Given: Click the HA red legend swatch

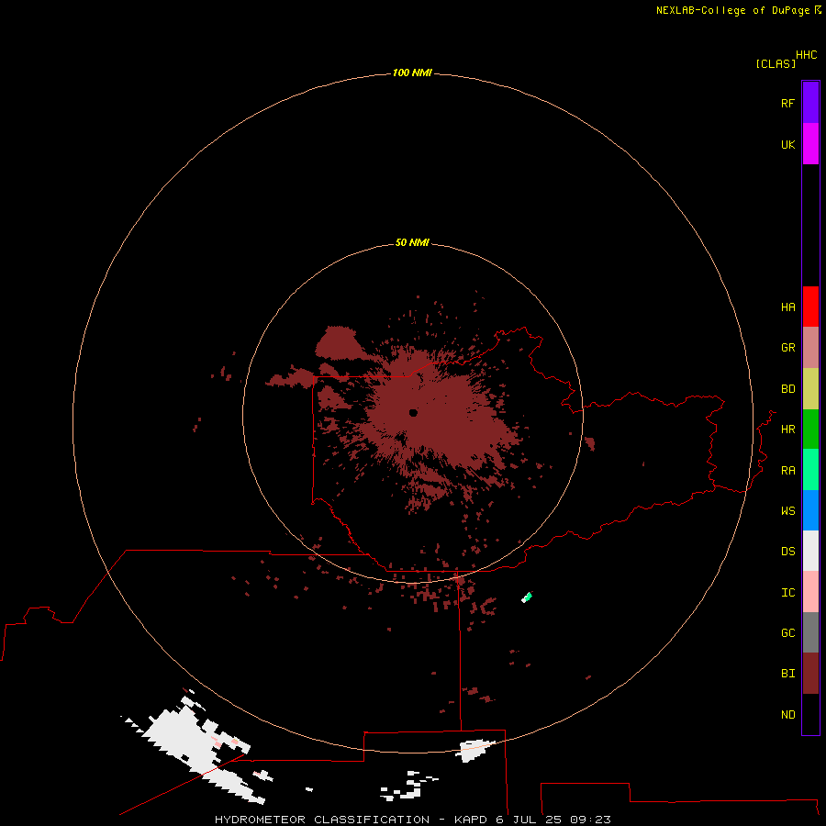Looking at the screenshot, I should point(810,307).
